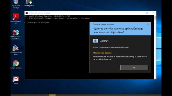The width and height of the screenshot is (172, 96).
Task: Click No in the user account dialog
Action: click(x=134, y=68)
